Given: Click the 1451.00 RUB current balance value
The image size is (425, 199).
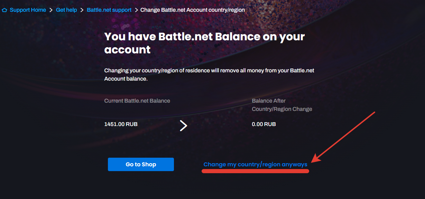Looking at the screenshot, I should coord(121,124).
